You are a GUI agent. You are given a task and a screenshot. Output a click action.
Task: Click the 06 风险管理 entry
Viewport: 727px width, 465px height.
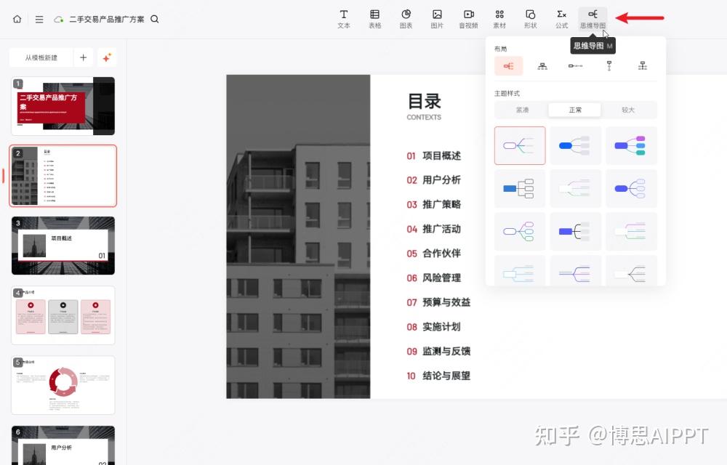point(433,278)
